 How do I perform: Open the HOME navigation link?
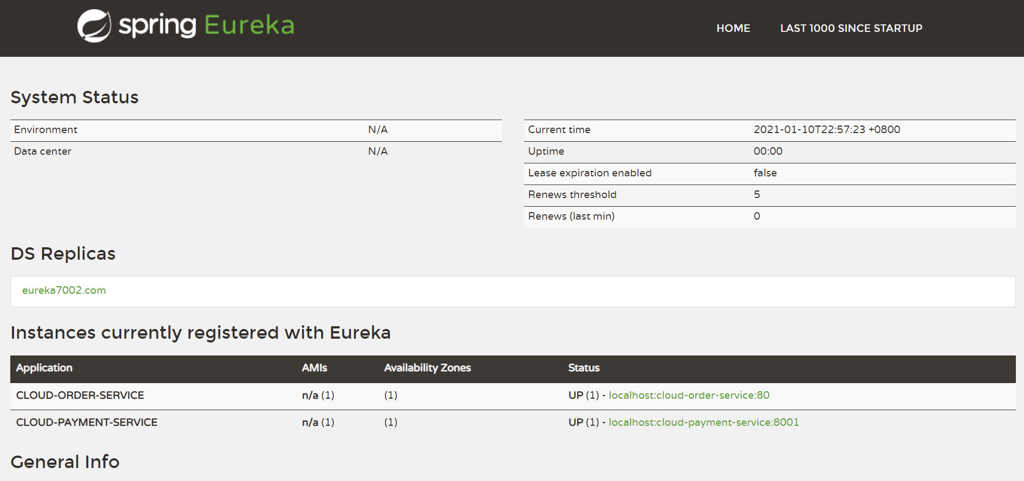(733, 28)
